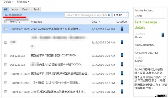
Task: Open the page selector '1 of 42'
Action: pyautogui.click(x=120, y=15)
